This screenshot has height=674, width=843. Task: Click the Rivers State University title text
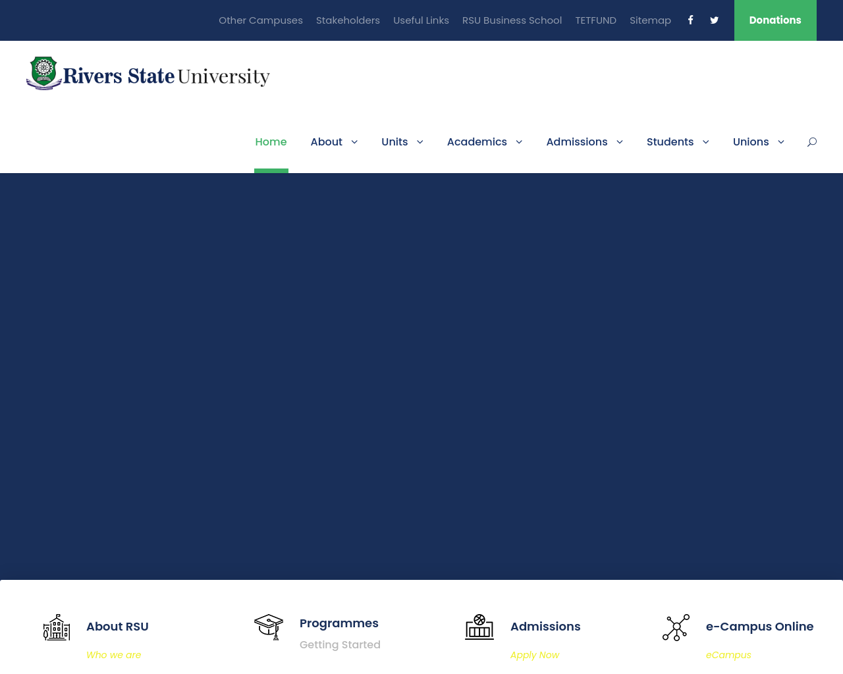point(166,76)
